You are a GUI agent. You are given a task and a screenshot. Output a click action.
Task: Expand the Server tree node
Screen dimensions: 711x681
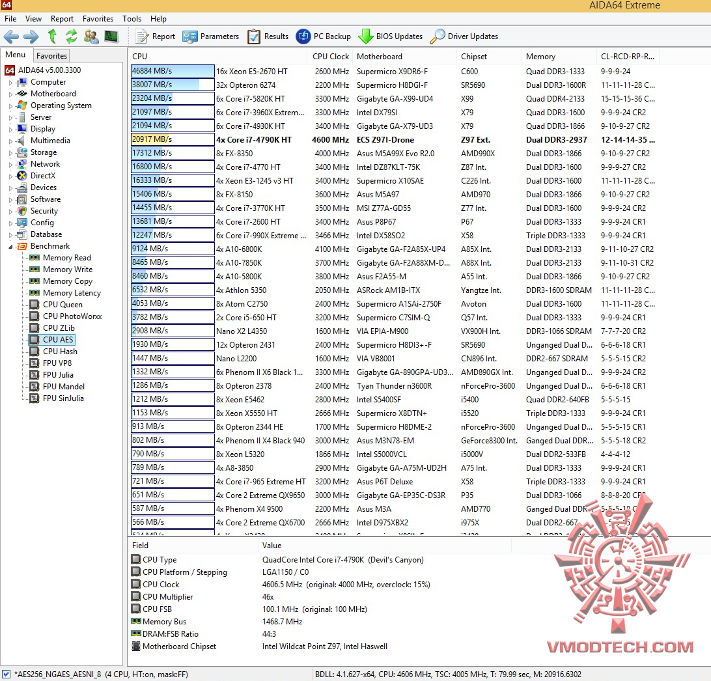point(11,118)
